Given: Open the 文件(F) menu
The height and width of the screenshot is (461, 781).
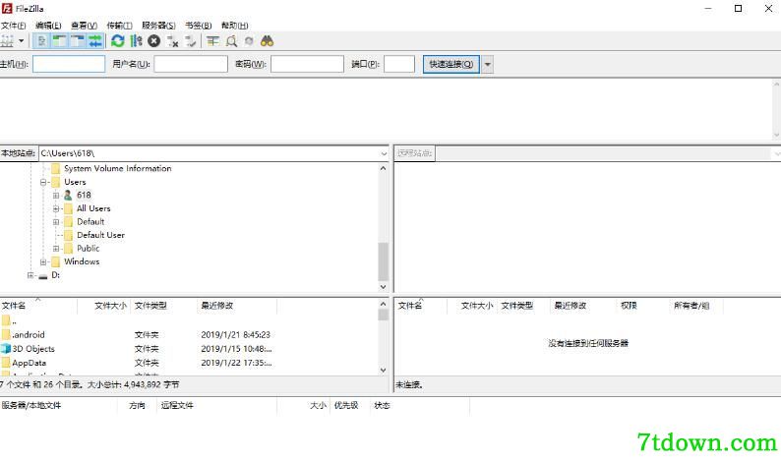Looking at the screenshot, I should coord(13,25).
